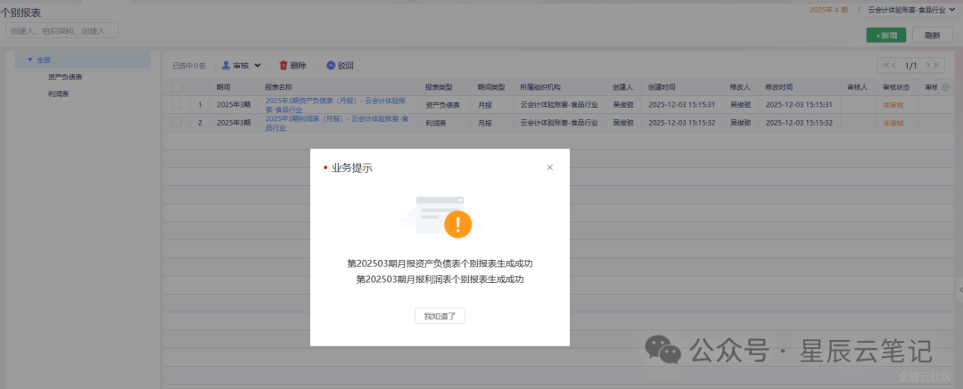Image resolution: width=963 pixels, height=389 pixels.
Task: Go to the next page arrow
Action: click(x=927, y=65)
